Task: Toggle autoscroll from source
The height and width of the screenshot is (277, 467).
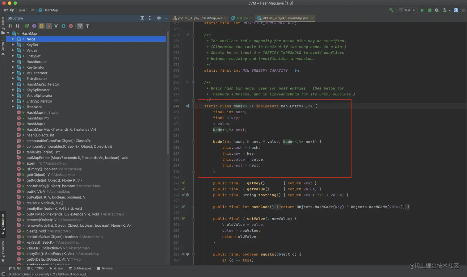Action: point(87,26)
